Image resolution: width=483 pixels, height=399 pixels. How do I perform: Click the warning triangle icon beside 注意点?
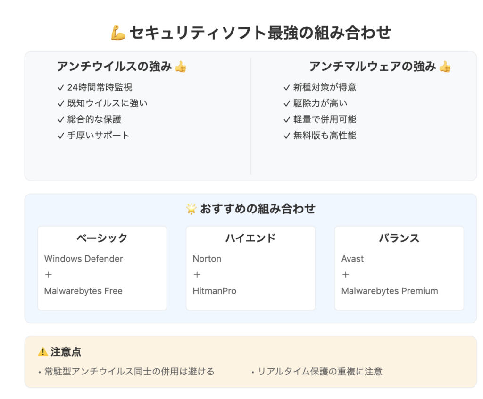click(43, 351)
